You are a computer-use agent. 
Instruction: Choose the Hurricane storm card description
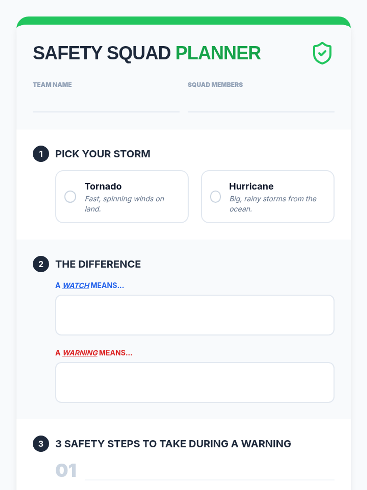pos(273,204)
